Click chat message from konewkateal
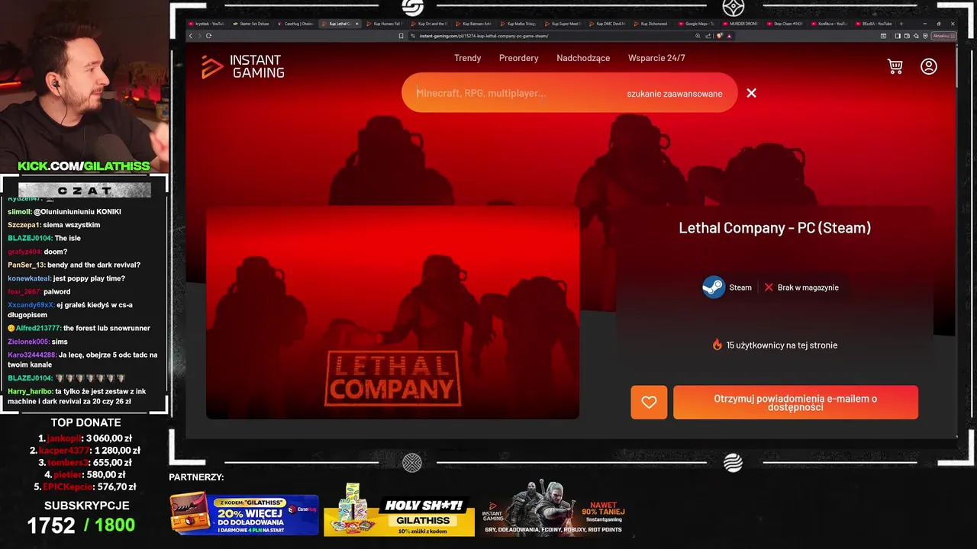Image resolution: width=977 pixels, height=549 pixels. (x=66, y=278)
